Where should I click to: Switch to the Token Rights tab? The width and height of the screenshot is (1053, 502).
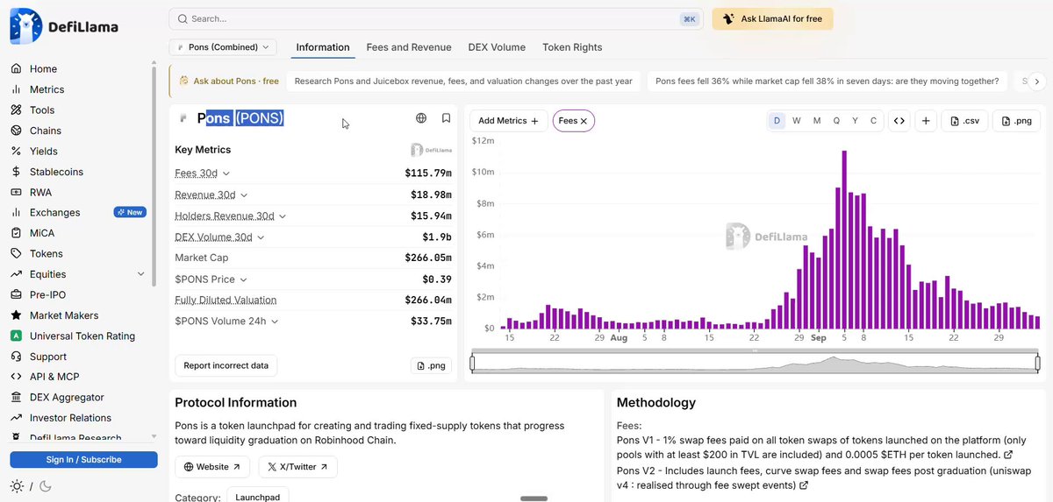572,47
